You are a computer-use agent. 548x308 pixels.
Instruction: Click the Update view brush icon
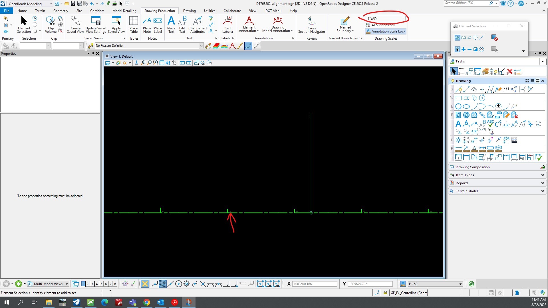136,63
